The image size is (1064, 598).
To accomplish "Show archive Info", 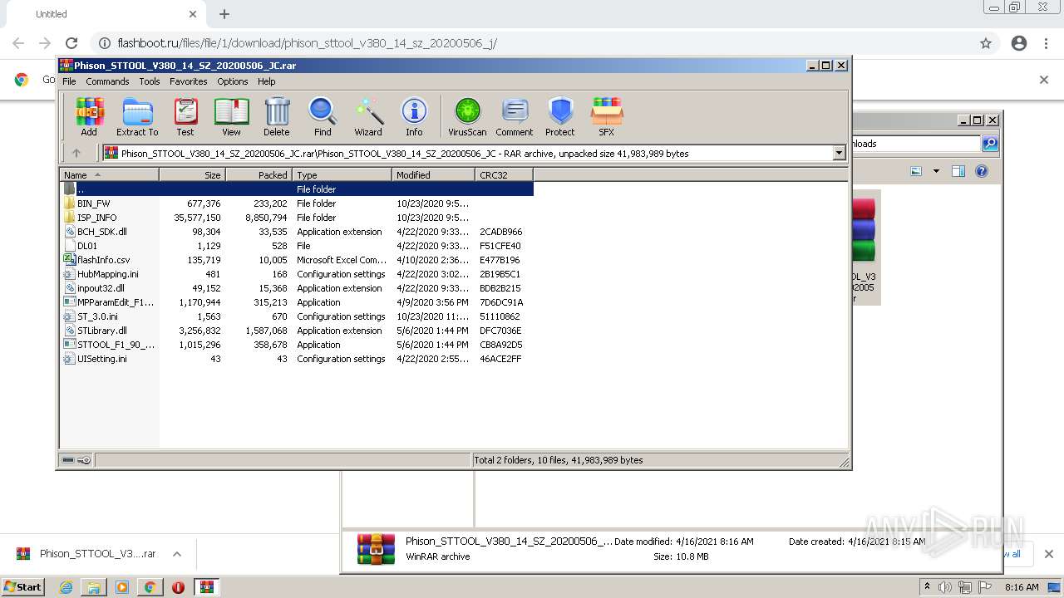I will coord(414,116).
